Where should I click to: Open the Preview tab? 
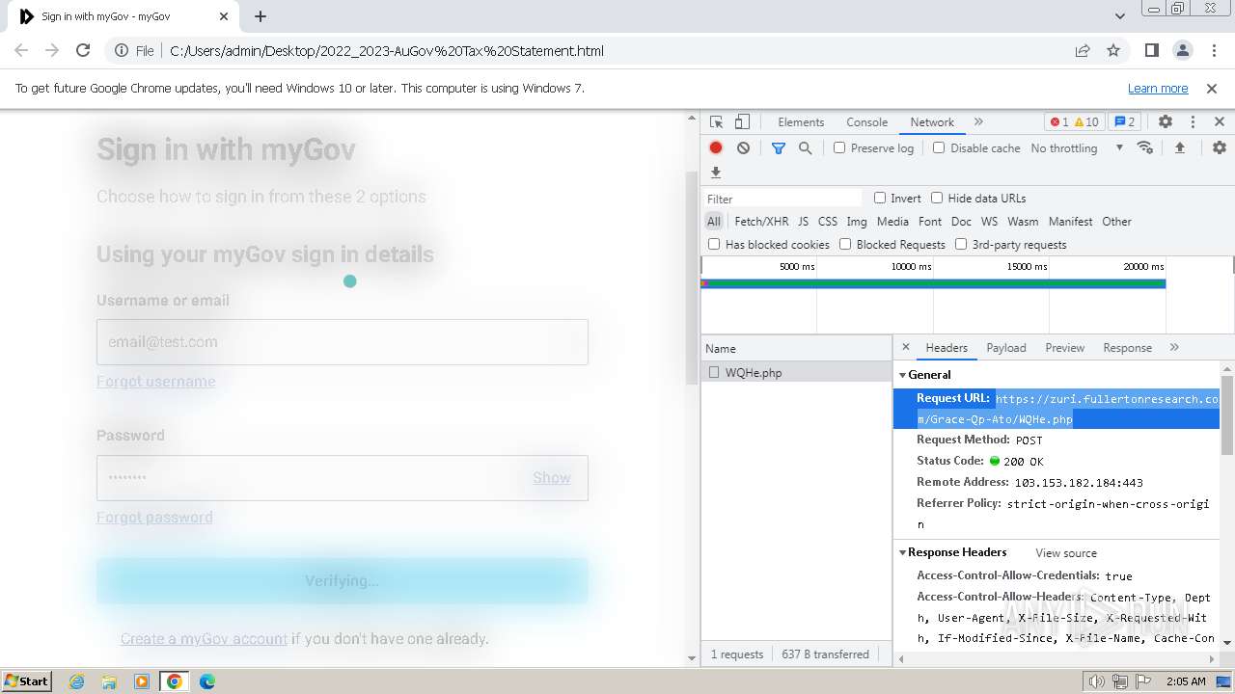pyautogui.click(x=1065, y=347)
